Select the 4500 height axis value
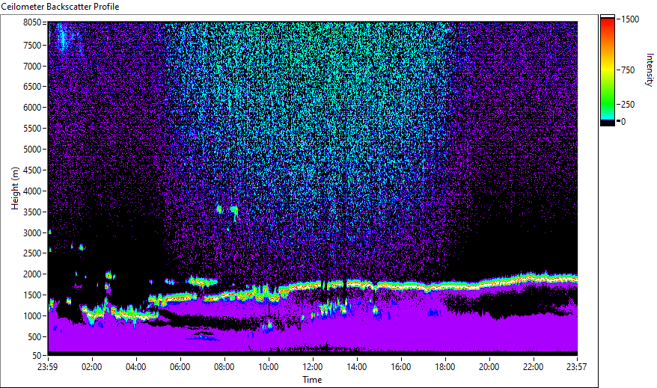The width and height of the screenshot is (657, 388). (x=32, y=170)
